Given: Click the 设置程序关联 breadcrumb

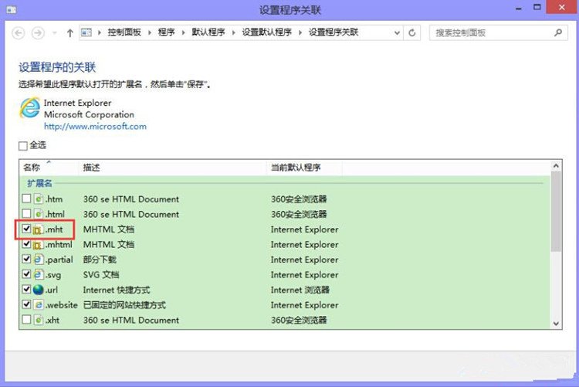Looking at the screenshot, I should tap(334, 32).
